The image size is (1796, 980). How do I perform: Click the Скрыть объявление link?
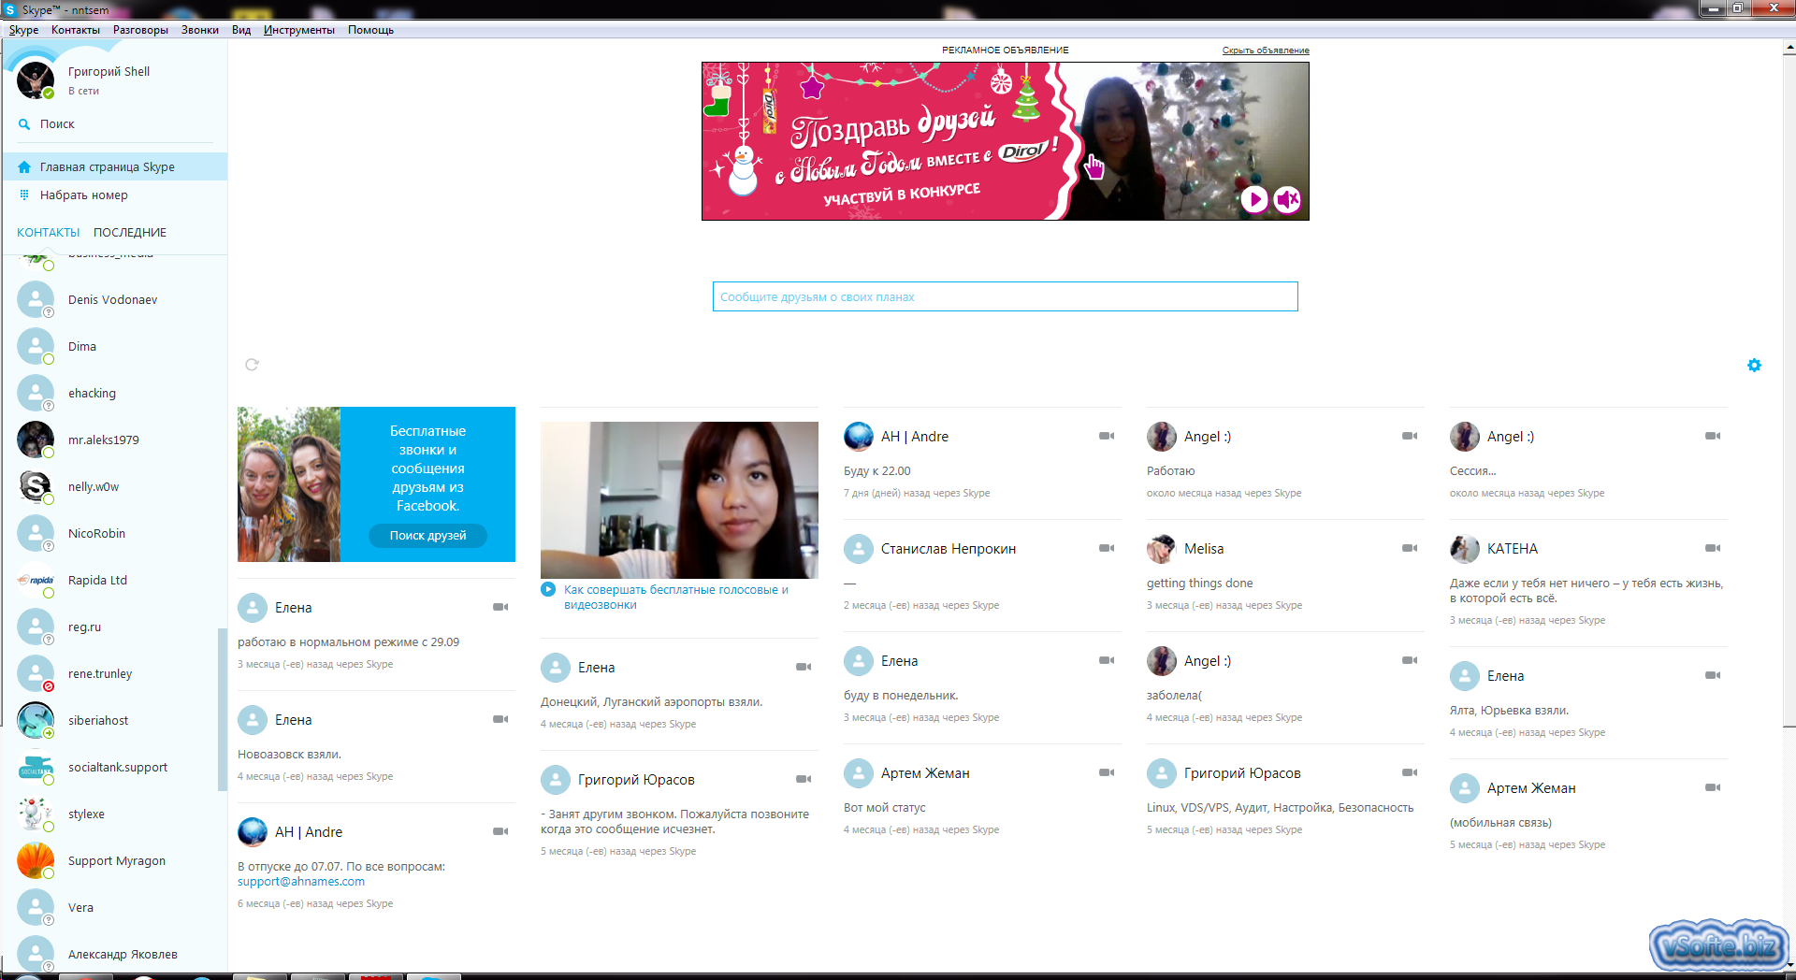(1265, 50)
